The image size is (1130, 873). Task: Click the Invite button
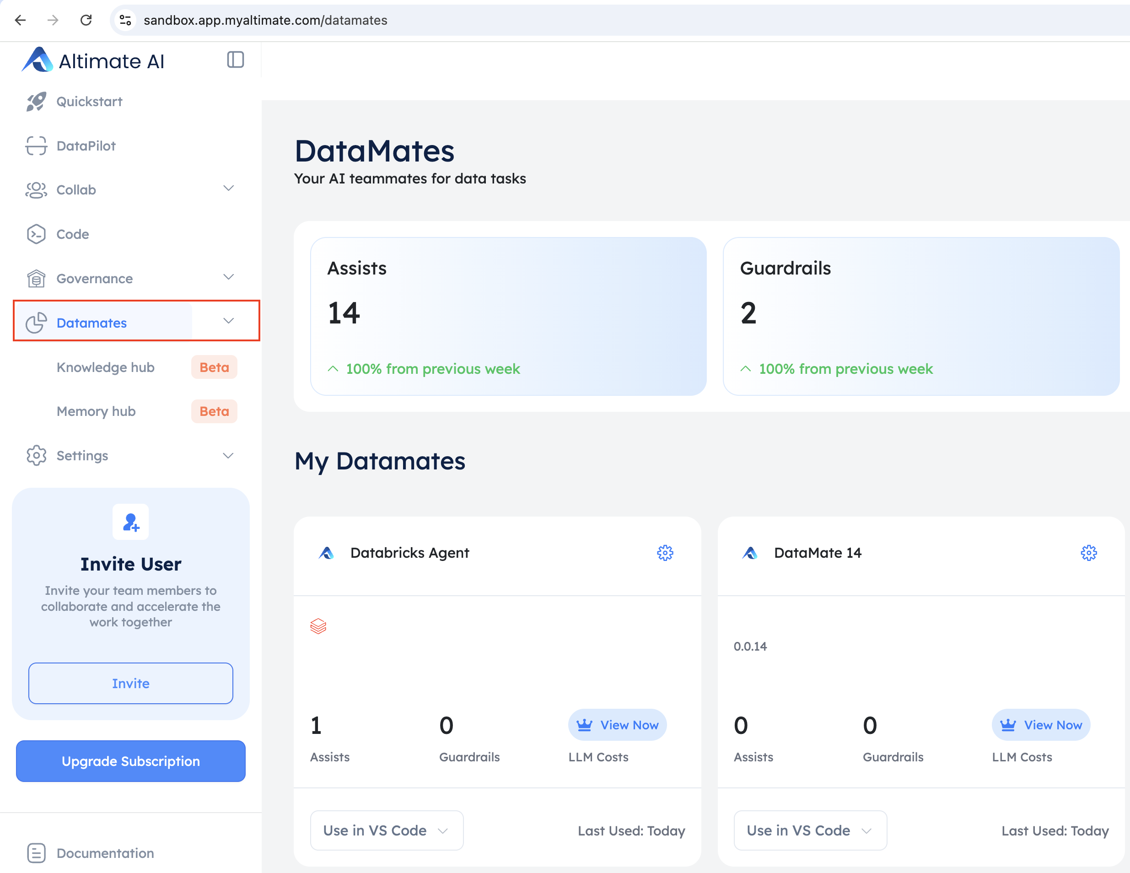pos(131,683)
